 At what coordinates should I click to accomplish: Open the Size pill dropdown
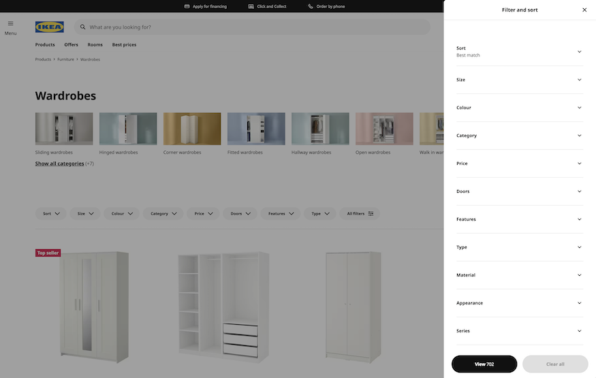[x=85, y=213]
